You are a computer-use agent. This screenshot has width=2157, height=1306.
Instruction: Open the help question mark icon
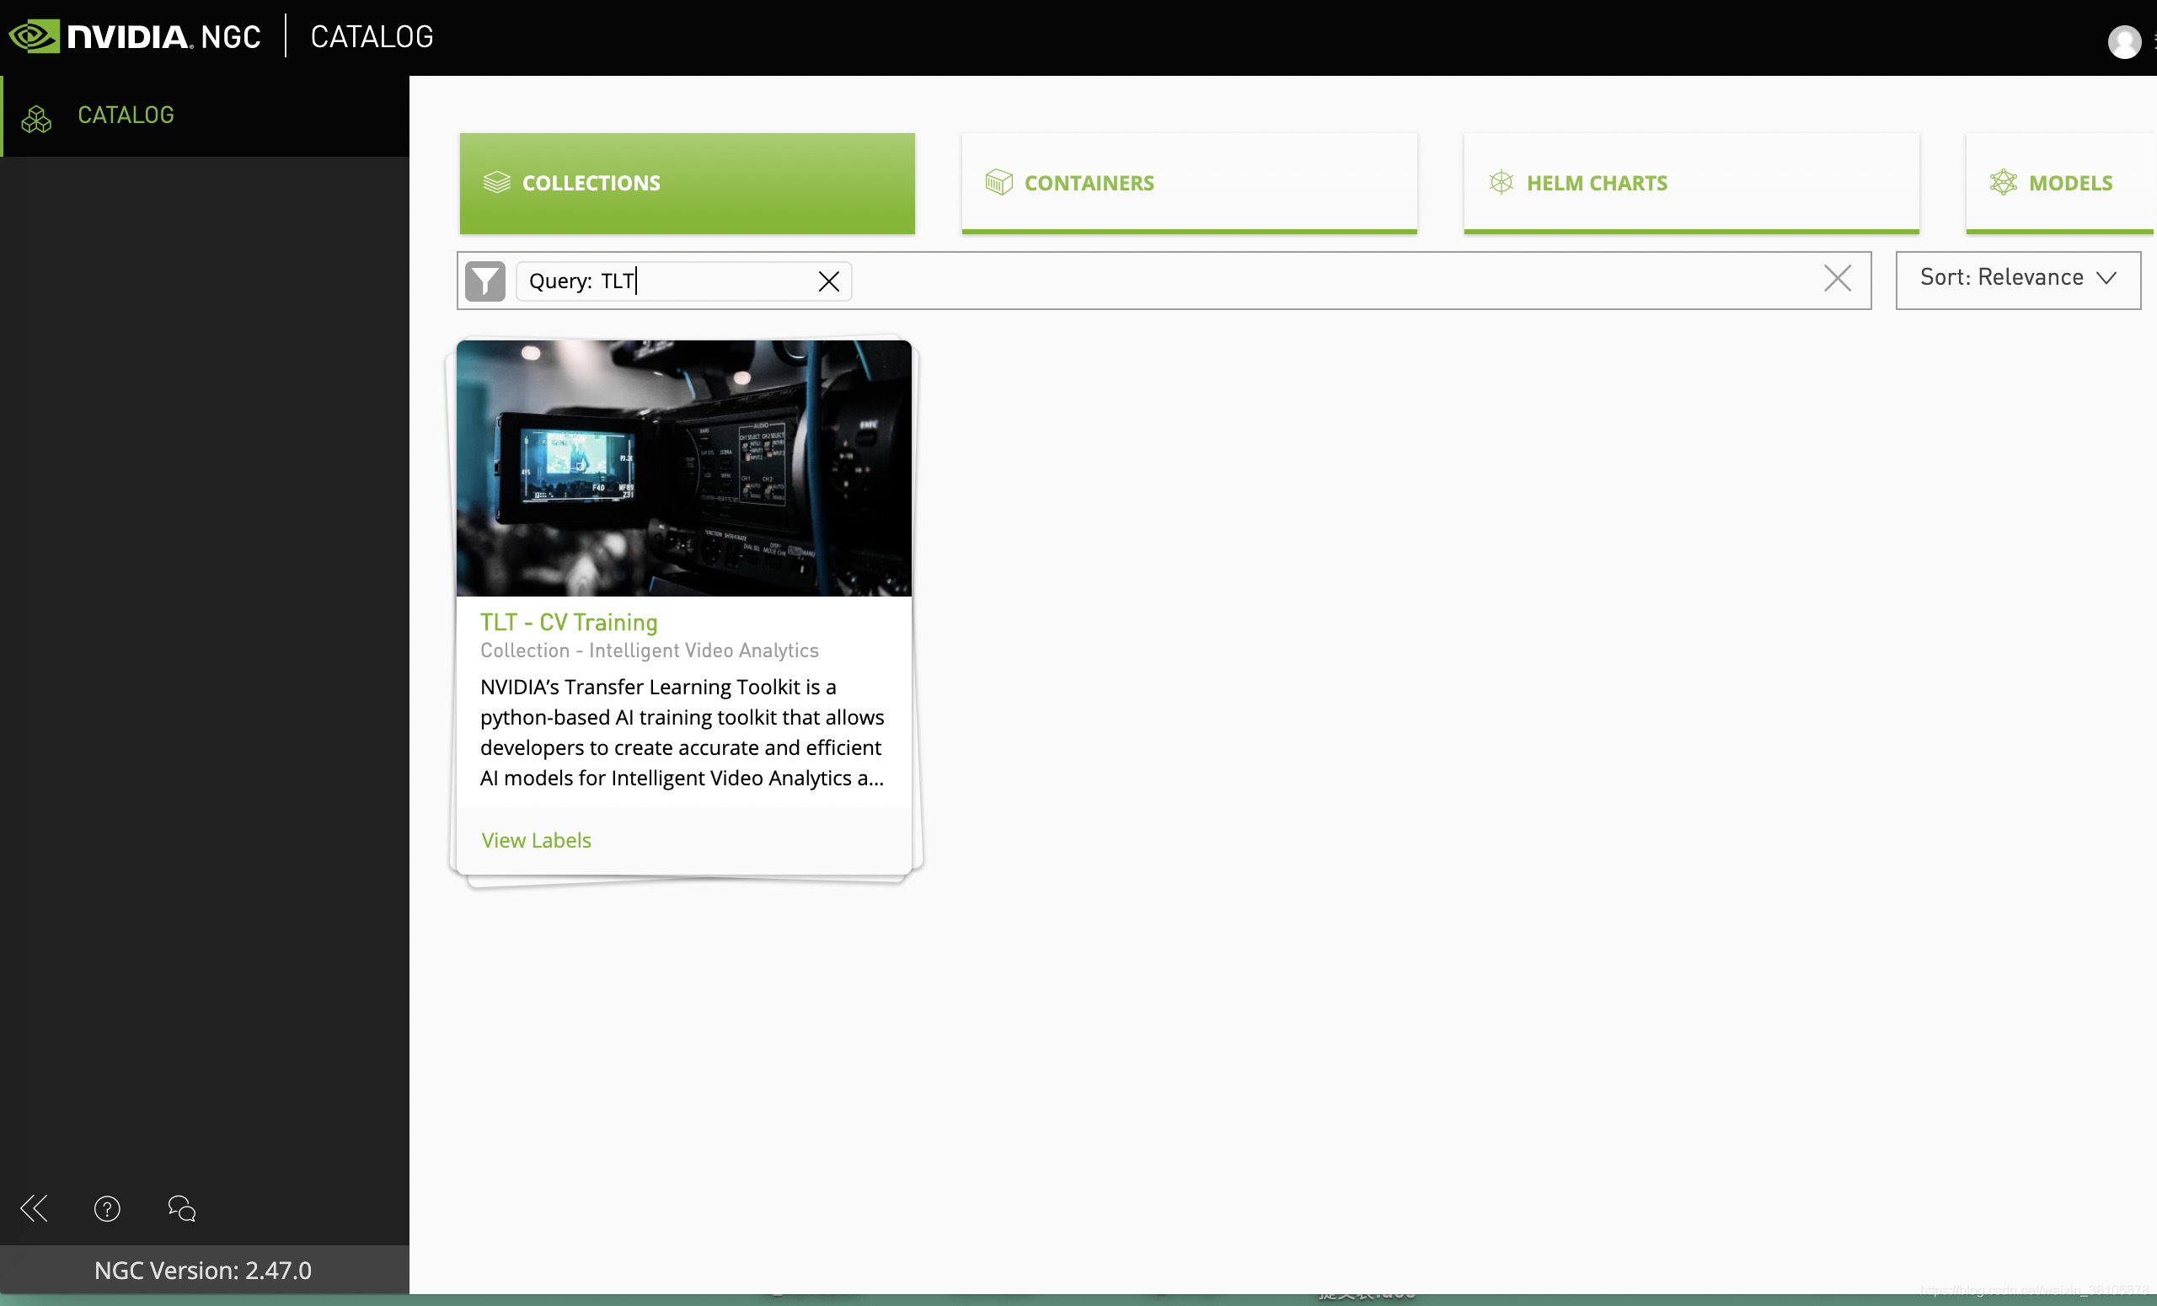point(107,1208)
